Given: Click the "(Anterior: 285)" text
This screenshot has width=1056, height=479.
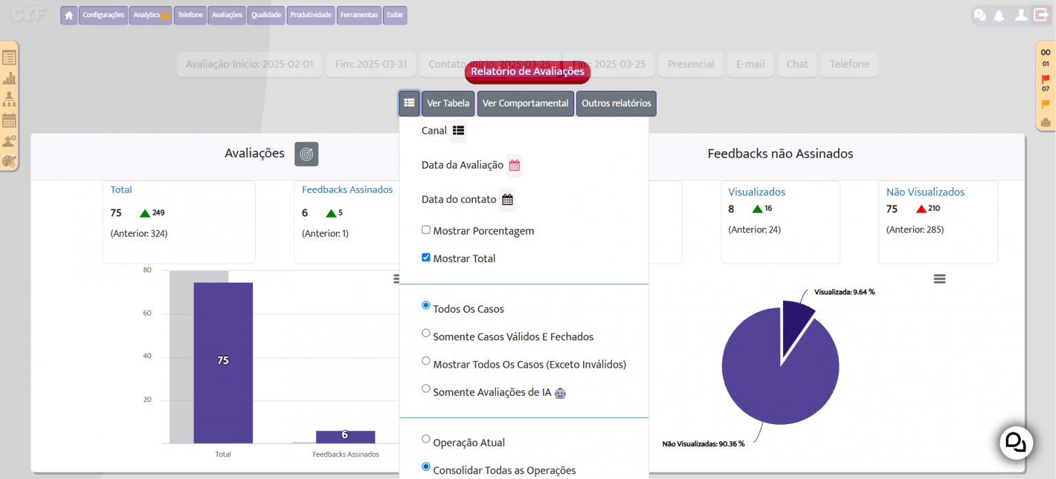Looking at the screenshot, I should (x=915, y=229).
